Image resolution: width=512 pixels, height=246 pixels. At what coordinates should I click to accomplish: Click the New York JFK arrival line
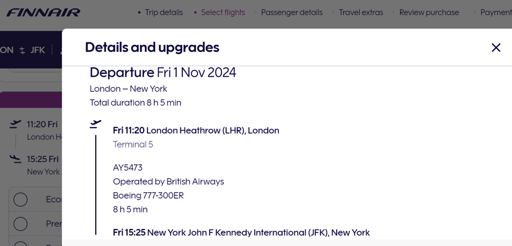click(x=241, y=232)
